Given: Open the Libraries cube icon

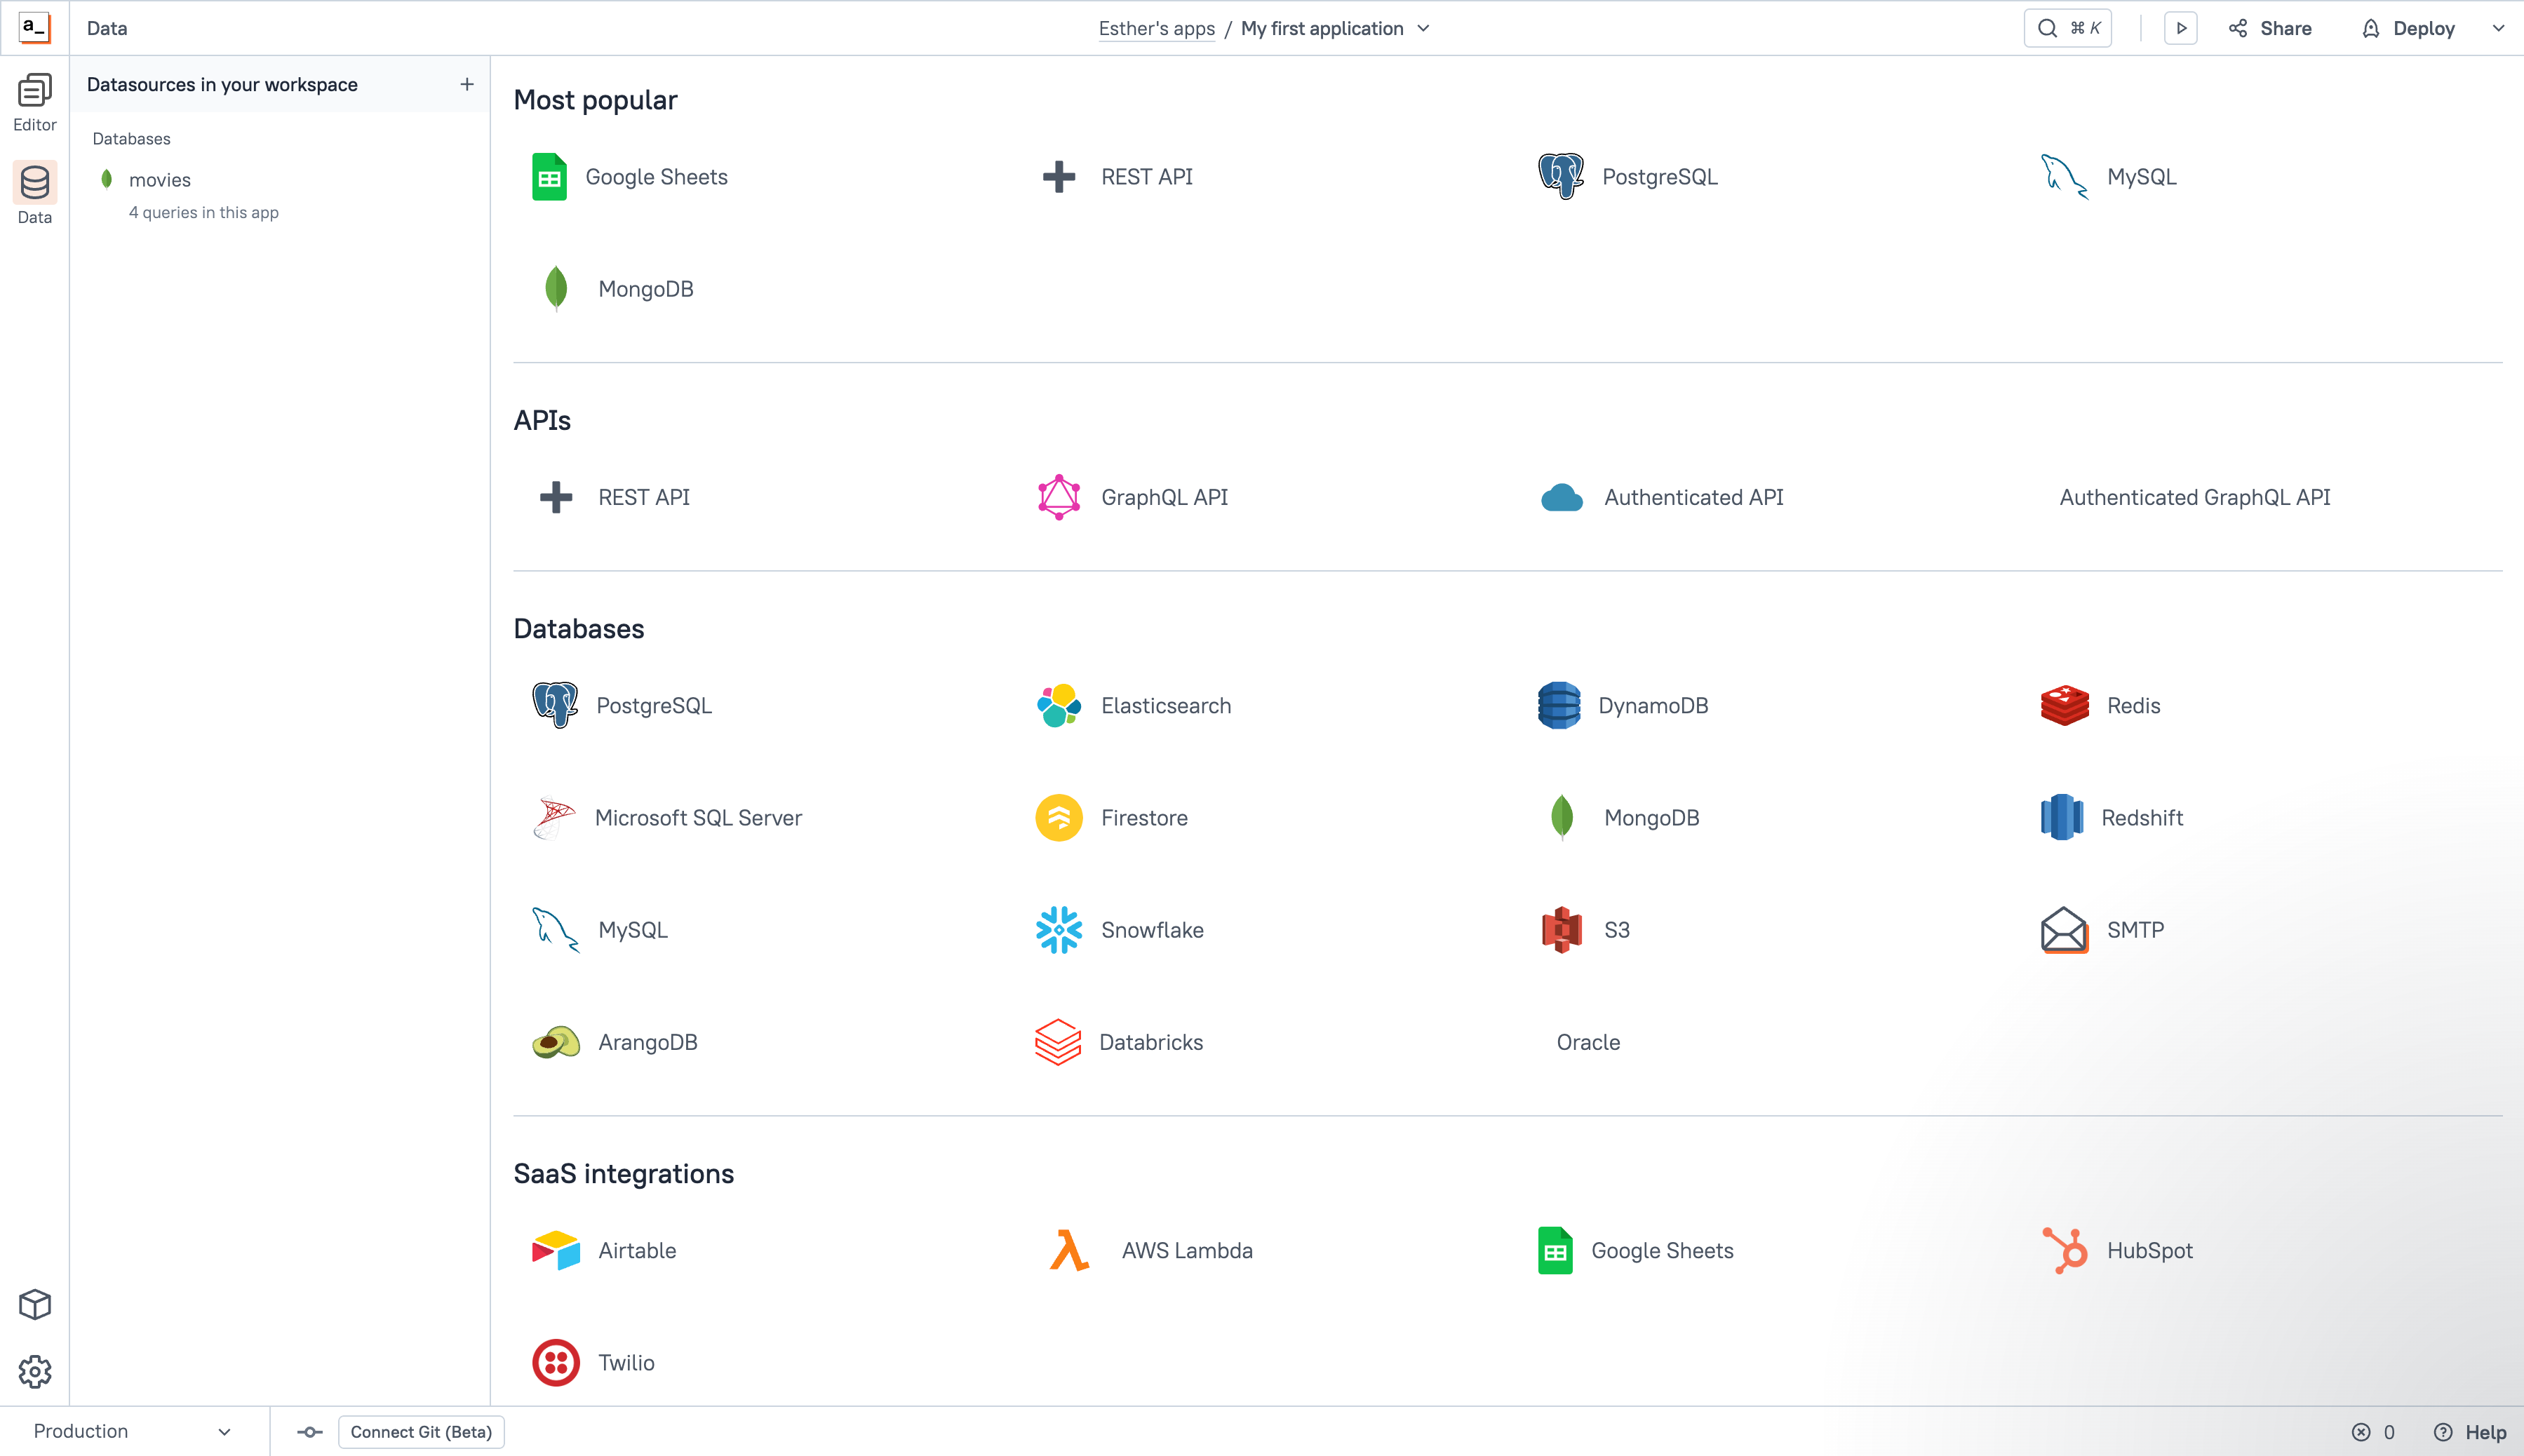Looking at the screenshot, I should [x=34, y=1304].
